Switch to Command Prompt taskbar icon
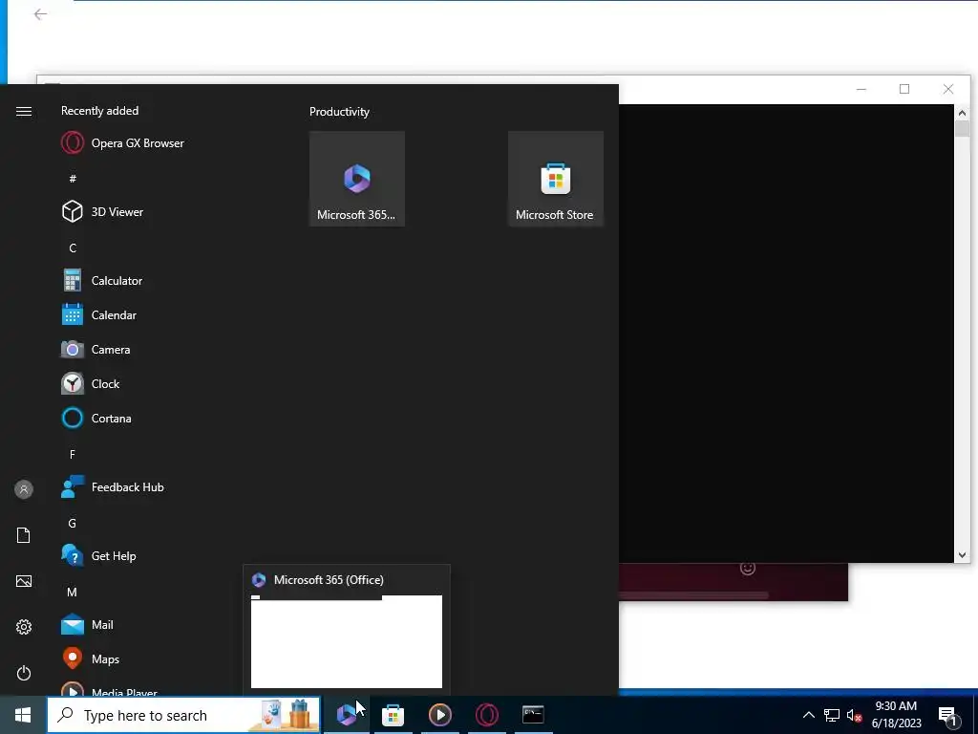Viewport: 978px width, 734px height. tap(533, 715)
